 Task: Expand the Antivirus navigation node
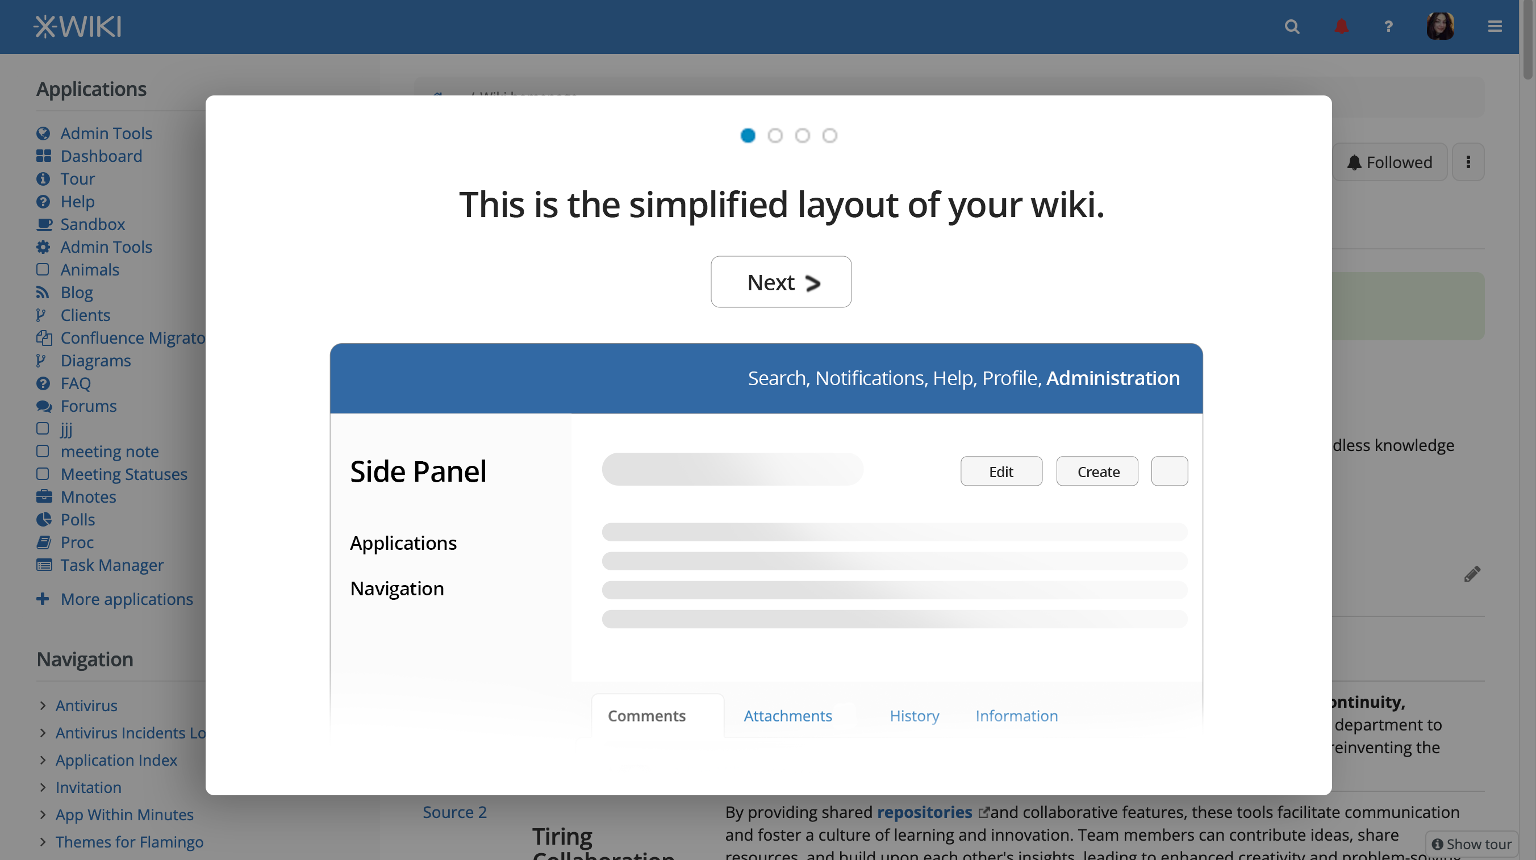43,705
